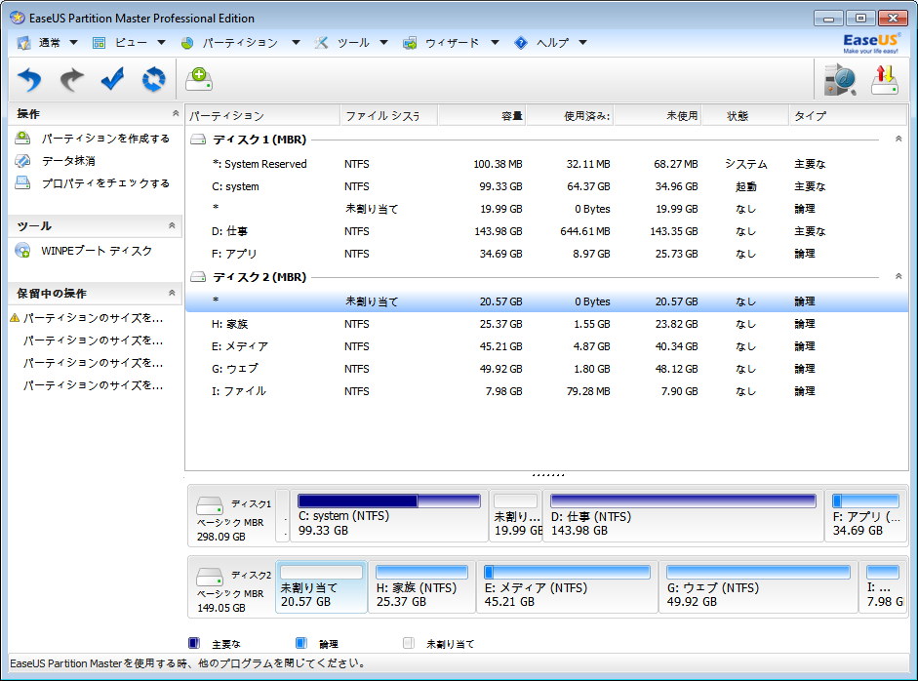Select the E: メディア (NTFS) block in disk map

568,587
